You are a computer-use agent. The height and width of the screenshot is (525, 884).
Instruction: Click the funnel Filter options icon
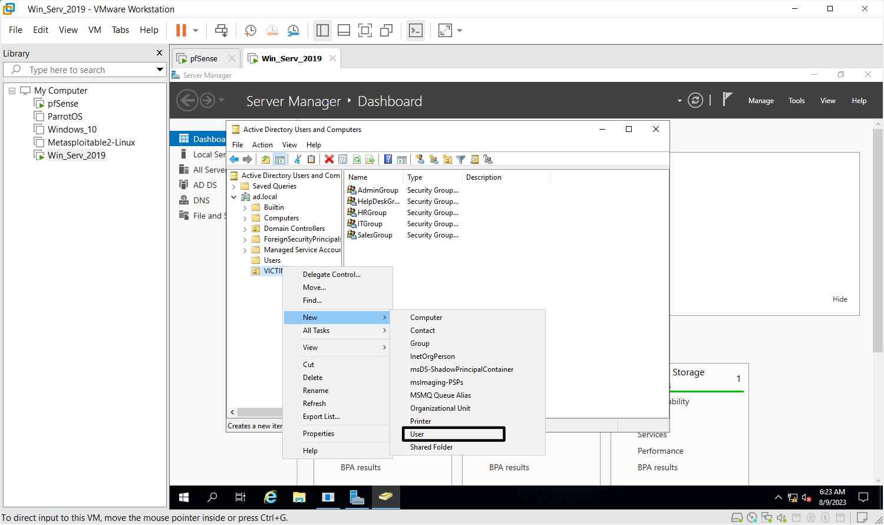point(461,159)
